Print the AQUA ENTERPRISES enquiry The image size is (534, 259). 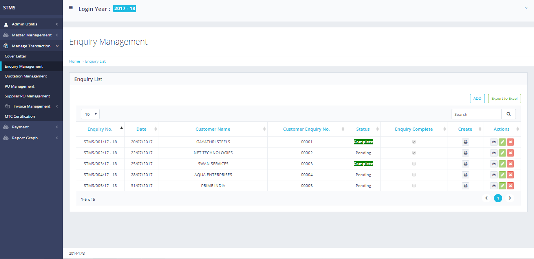point(465,175)
